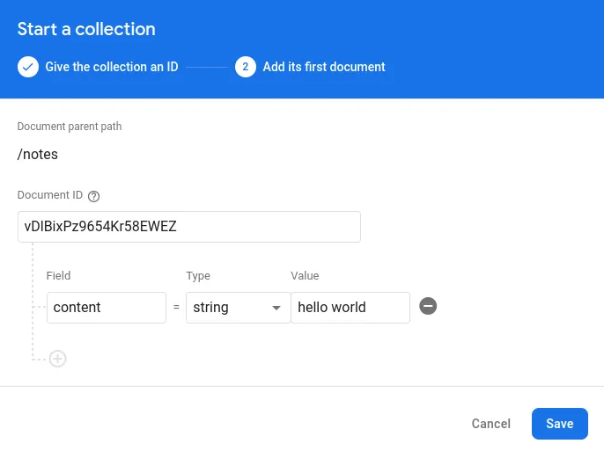The height and width of the screenshot is (451, 604).
Task: Click the equals sign between field and type
Action: coord(176,308)
